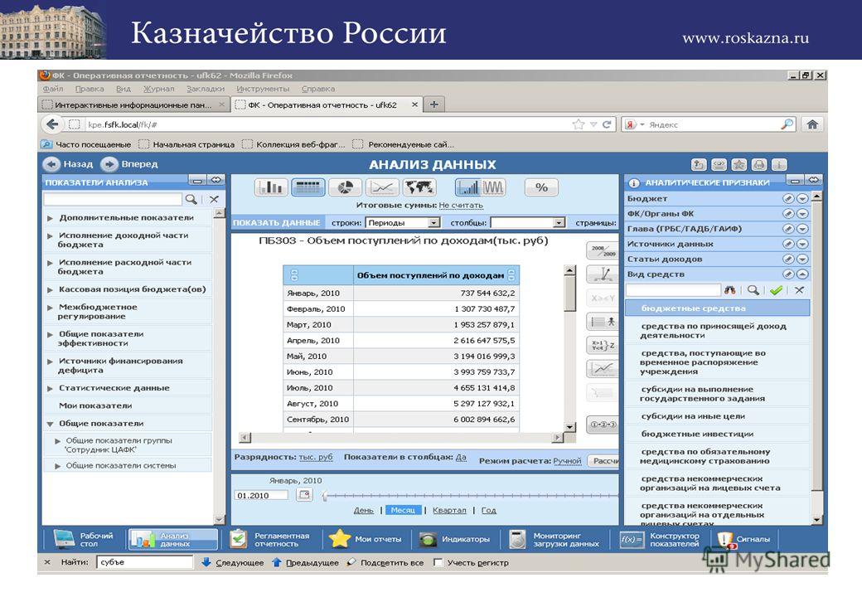This screenshot has height=597, width=862.
Task: Click the 2008/2009 period comparison icon
Action: click(603, 251)
